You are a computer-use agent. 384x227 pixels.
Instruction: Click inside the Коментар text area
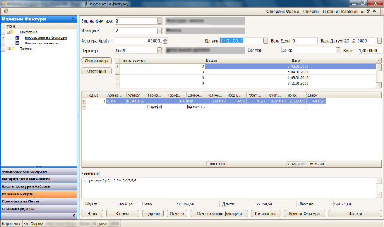pos(229,187)
